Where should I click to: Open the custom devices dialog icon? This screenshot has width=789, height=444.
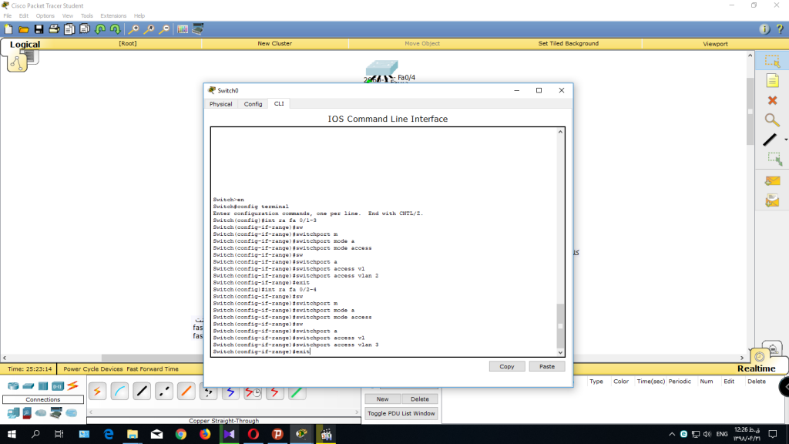pos(198,29)
